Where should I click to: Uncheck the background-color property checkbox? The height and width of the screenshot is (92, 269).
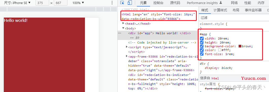tap(202, 47)
